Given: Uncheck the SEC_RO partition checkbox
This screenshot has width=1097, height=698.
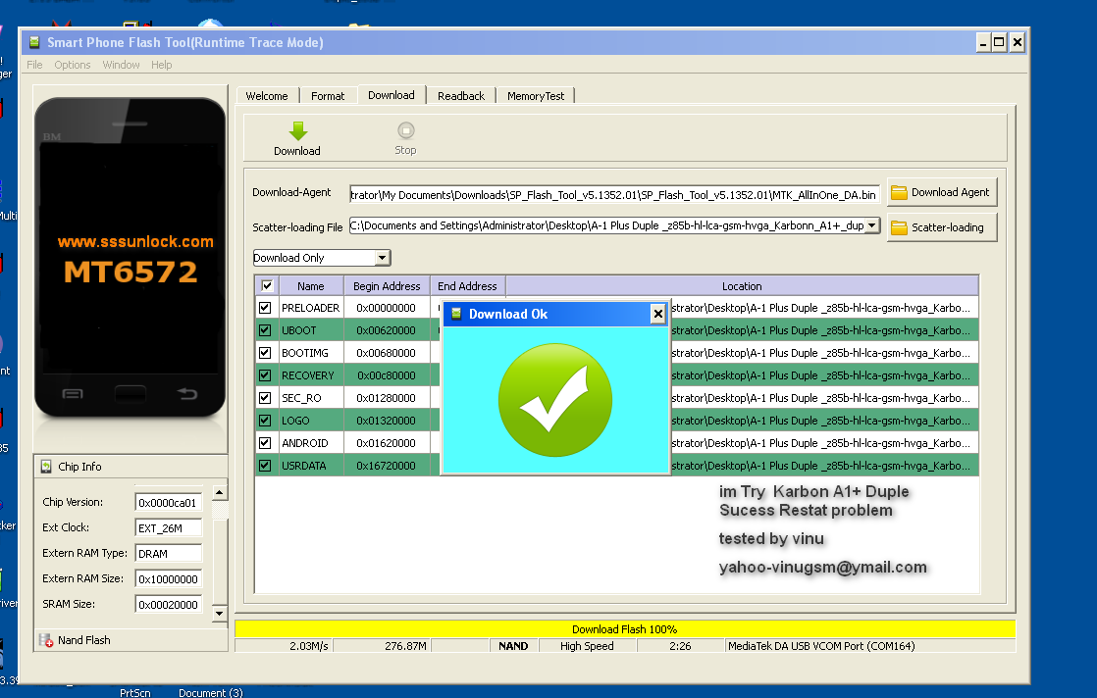Looking at the screenshot, I should click(x=265, y=398).
